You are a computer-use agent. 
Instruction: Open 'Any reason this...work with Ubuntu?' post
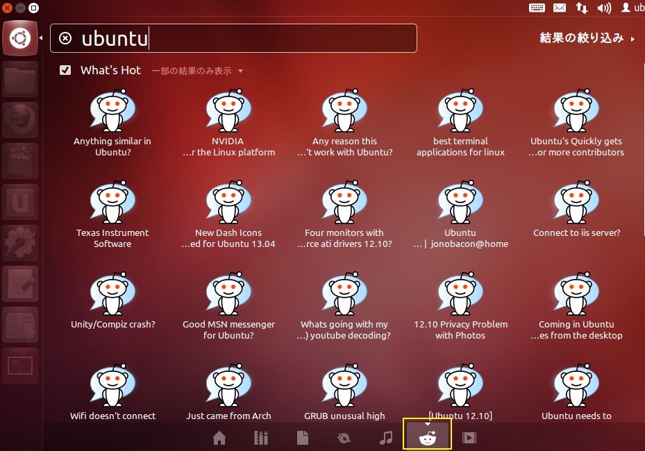click(x=344, y=123)
